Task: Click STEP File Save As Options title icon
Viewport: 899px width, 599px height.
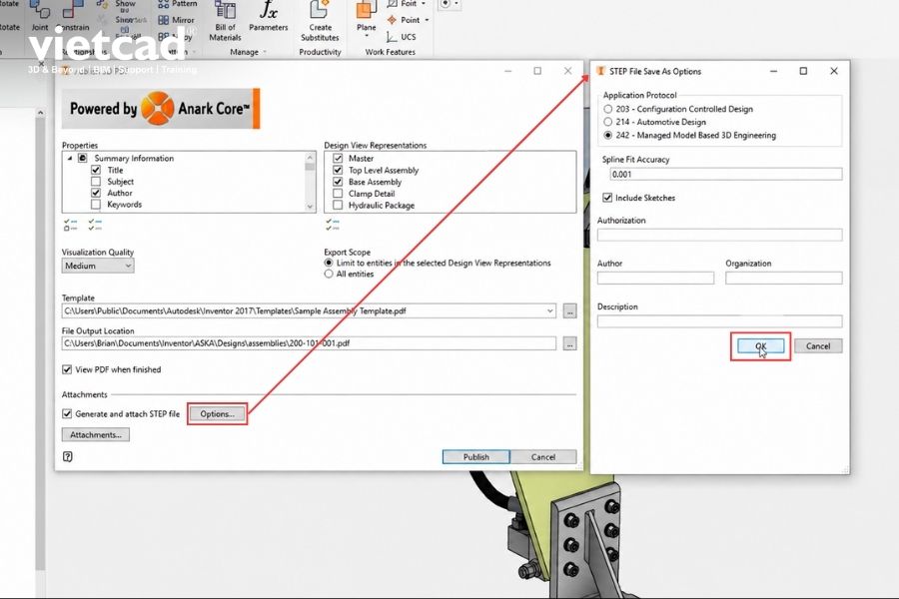Action: click(600, 71)
